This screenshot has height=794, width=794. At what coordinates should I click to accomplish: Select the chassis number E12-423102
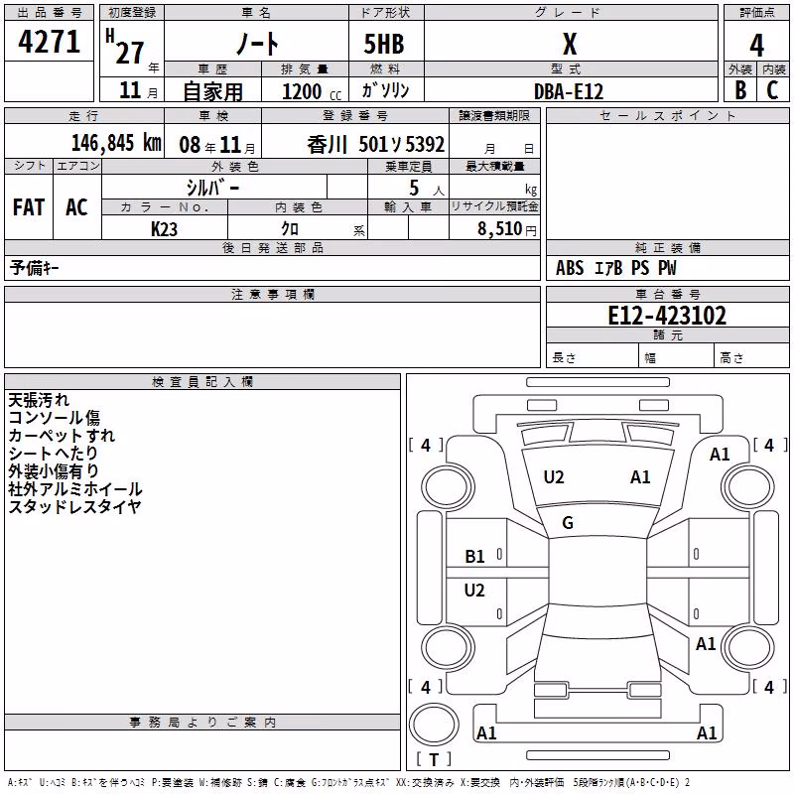point(667,315)
